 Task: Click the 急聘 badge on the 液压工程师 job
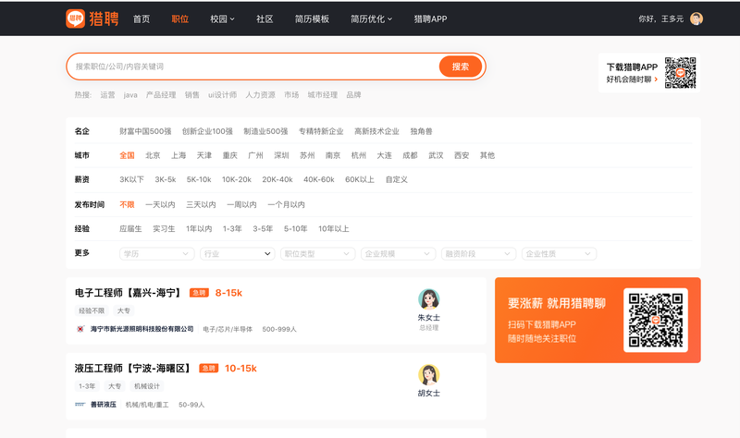point(209,368)
